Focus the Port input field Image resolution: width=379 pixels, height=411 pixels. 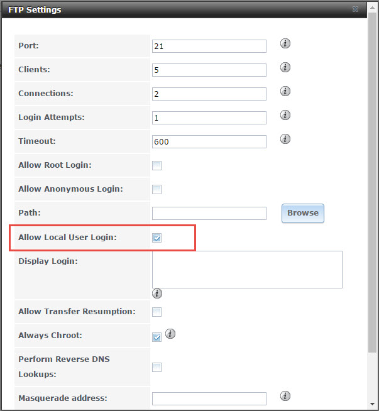pos(209,46)
